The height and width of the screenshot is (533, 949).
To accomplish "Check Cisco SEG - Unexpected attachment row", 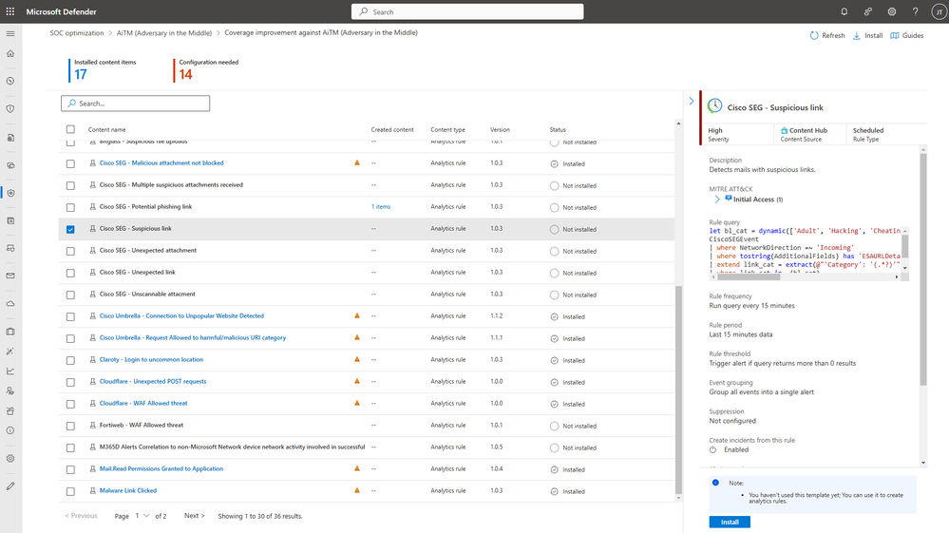I will pos(71,251).
